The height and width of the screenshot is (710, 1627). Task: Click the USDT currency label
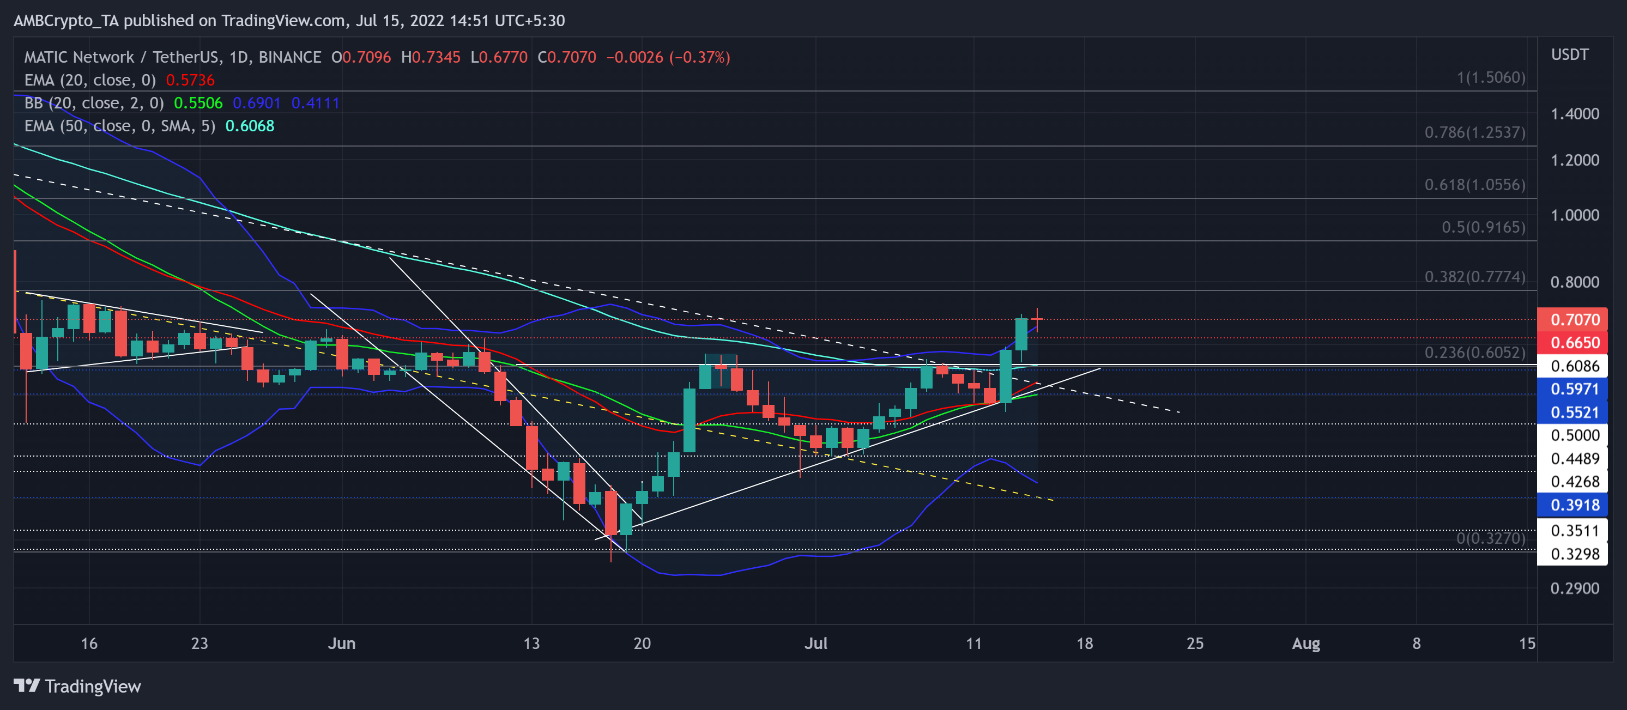point(1570,55)
